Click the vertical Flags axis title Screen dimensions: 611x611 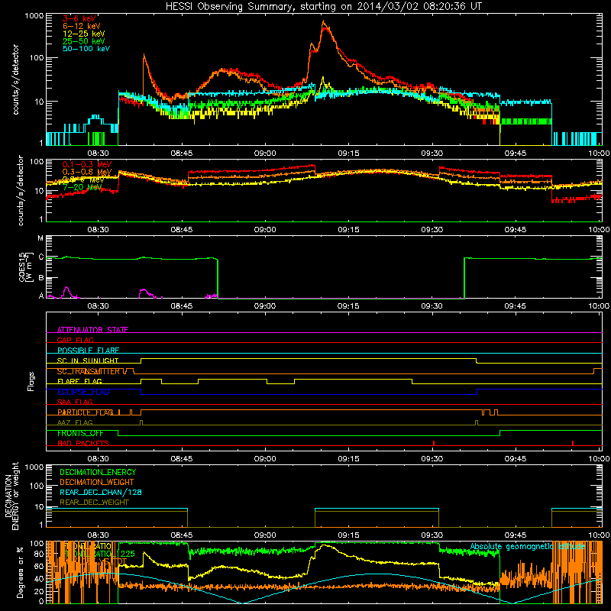pyautogui.click(x=31, y=381)
